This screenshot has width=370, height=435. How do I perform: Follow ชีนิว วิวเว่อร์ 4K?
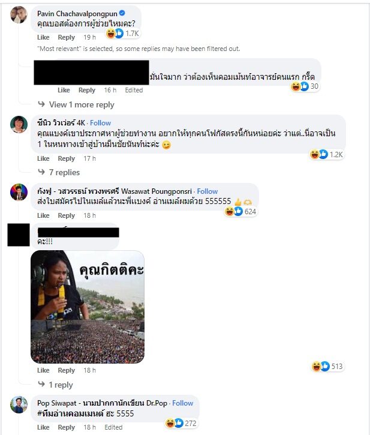[x=100, y=123]
